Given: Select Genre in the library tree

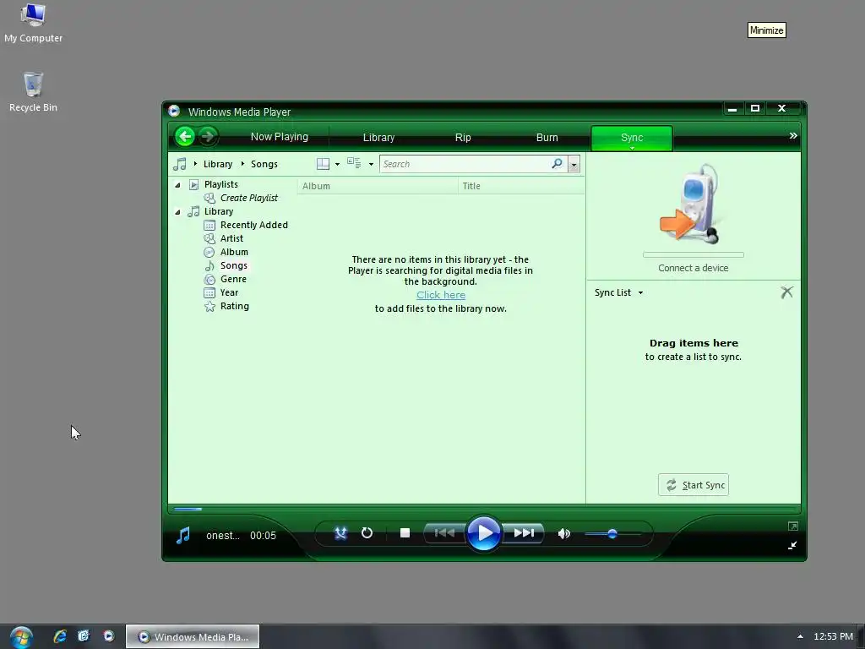Looking at the screenshot, I should click(233, 279).
